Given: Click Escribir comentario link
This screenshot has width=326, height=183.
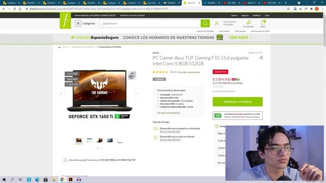Looking at the screenshot, I should coord(189,72).
